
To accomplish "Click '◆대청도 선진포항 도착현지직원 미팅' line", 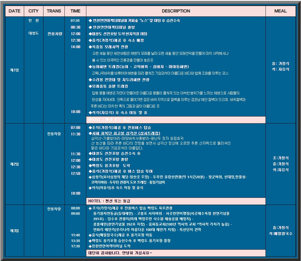I will click(x=118, y=34).
